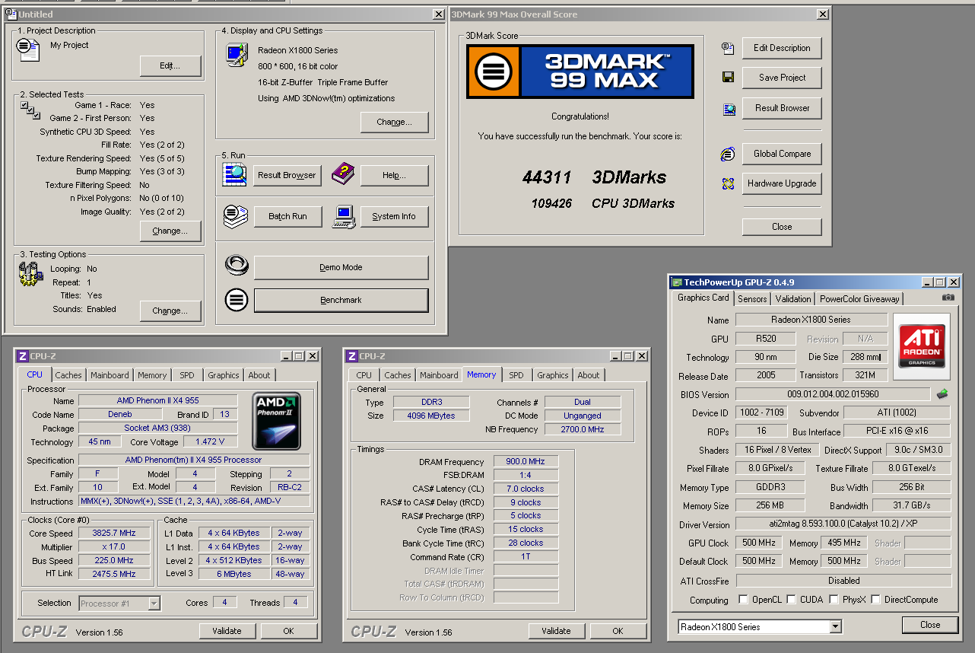Click the BIOS Version field in GPU-Z
This screenshot has height=653, width=975.
pos(832,394)
